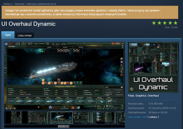This screenshot has height=129, width=183.
Task: Click the last green rating star
Action: (176, 23)
